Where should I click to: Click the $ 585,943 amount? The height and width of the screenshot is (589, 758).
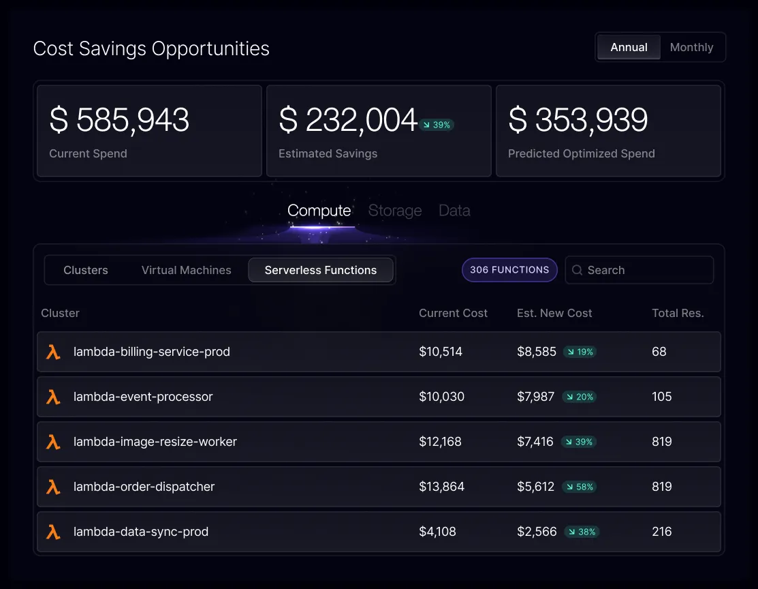pos(119,120)
